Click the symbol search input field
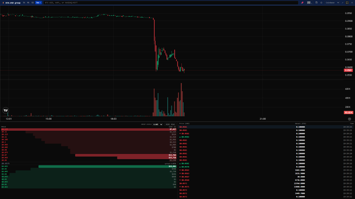 point(171,3)
